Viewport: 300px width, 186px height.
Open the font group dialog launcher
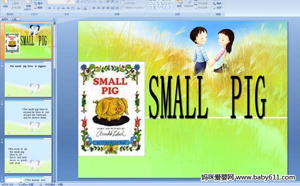89,14
